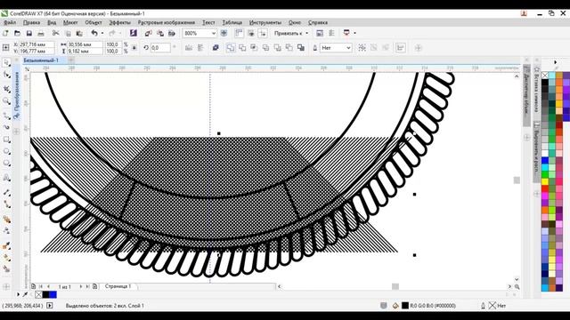Open the Растровые изображения menu
Screen dimensions: 570x320
(x=167, y=22)
